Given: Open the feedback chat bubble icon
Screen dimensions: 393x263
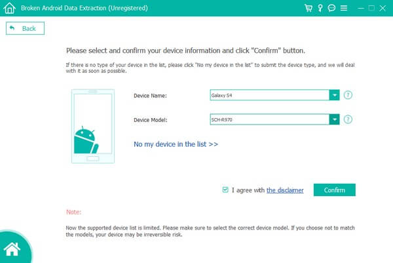Looking at the screenshot, I should coord(331,8).
